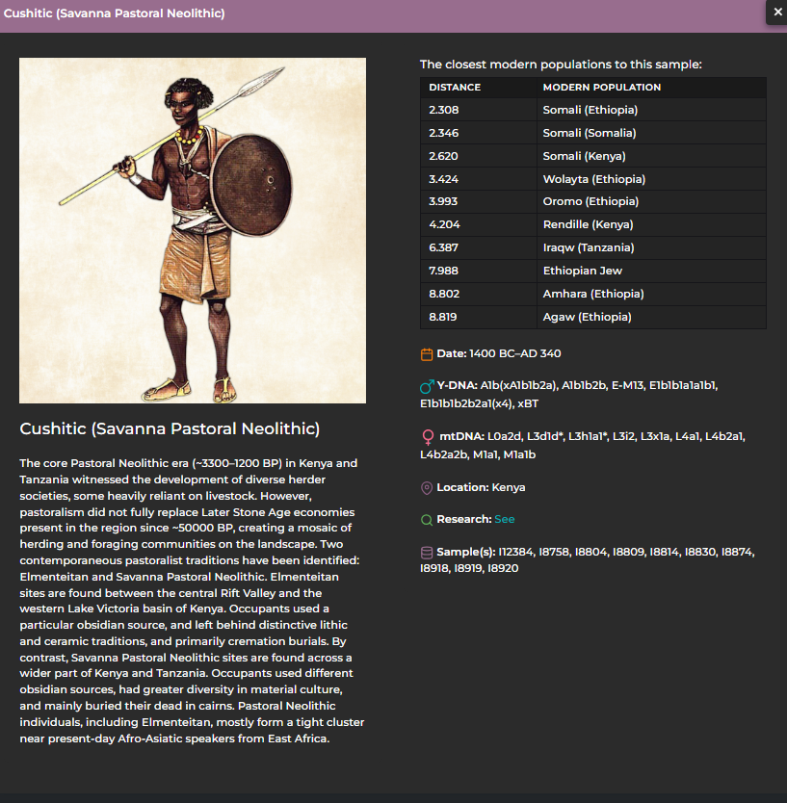Viewport: 787px width, 803px height.
Task: Select the Oromo (Ethiopia) population cell
Action: (652, 201)
